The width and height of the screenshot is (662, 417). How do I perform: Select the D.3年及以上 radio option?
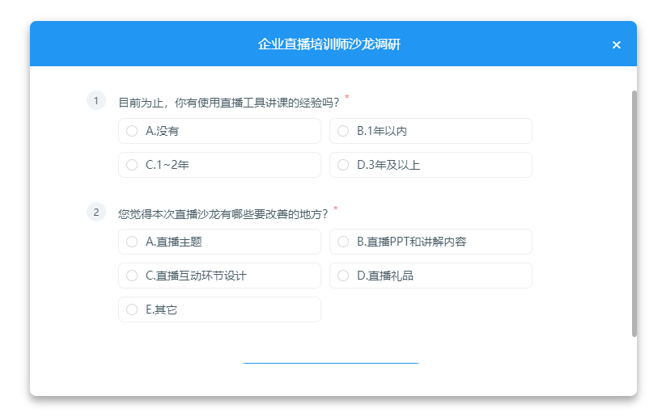tap(343, 165)
